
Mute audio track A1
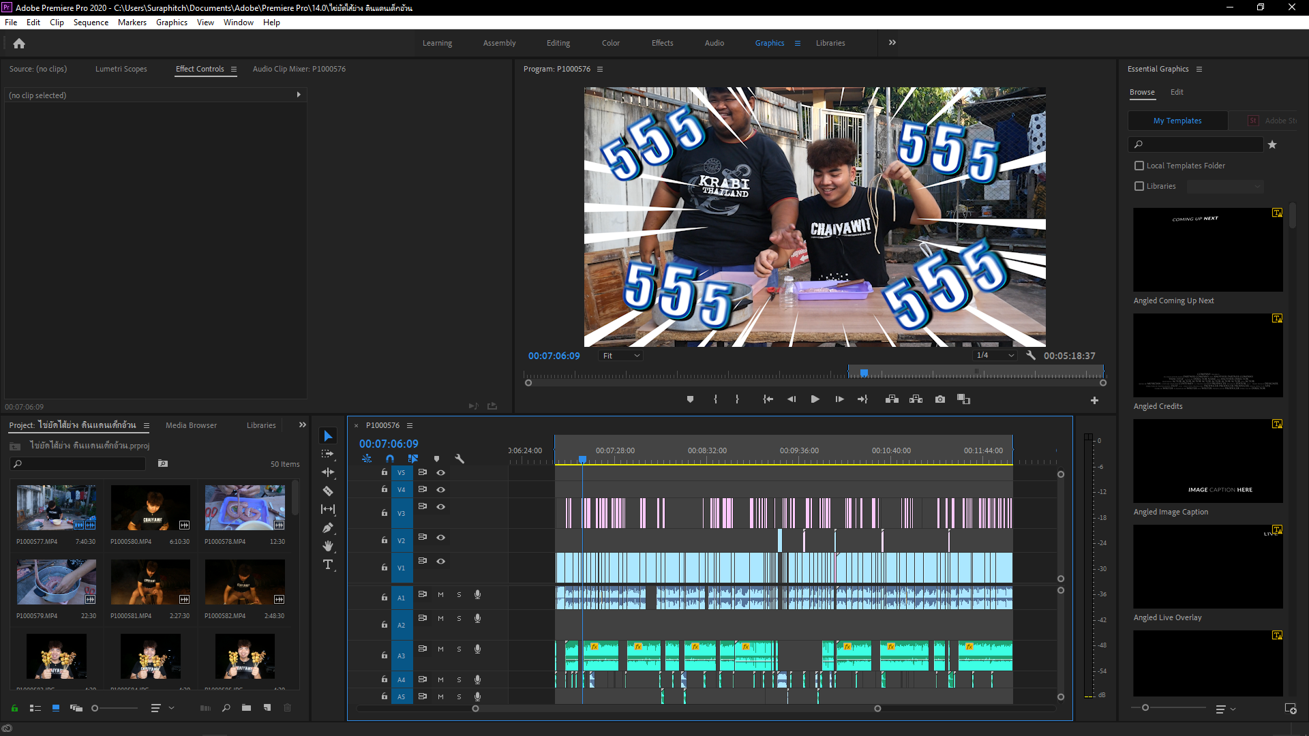440,595
